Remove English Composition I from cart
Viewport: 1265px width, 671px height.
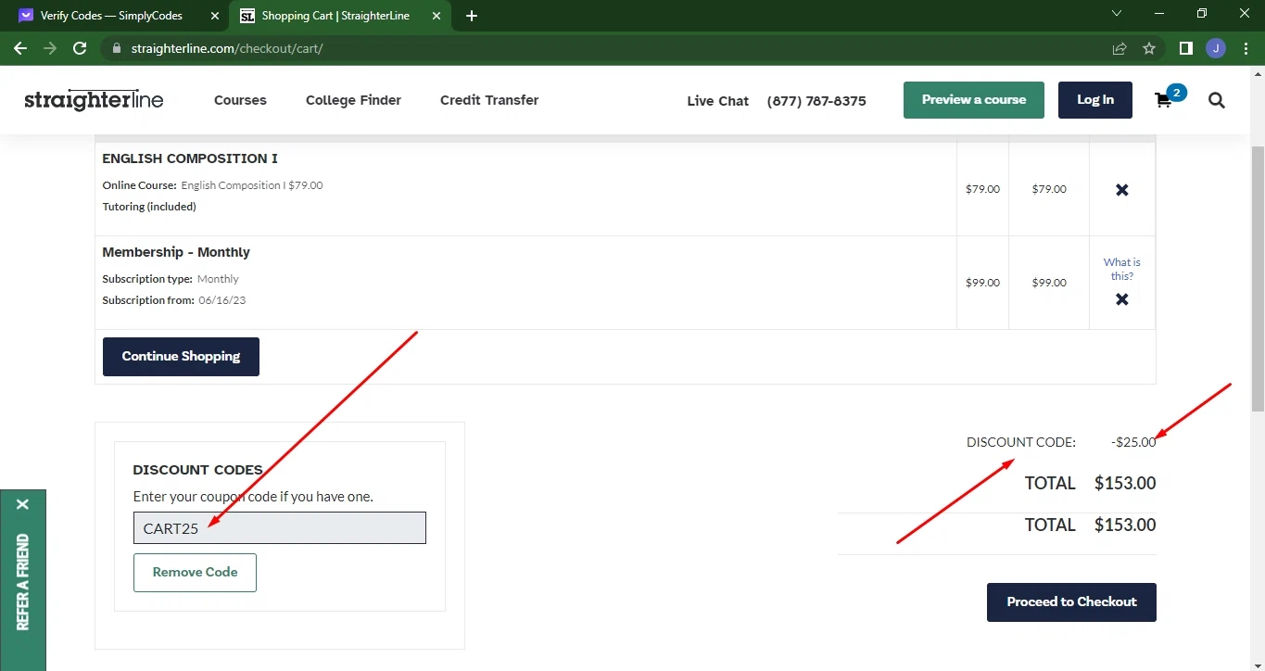pyautogui.click(x=1121, y=190)
